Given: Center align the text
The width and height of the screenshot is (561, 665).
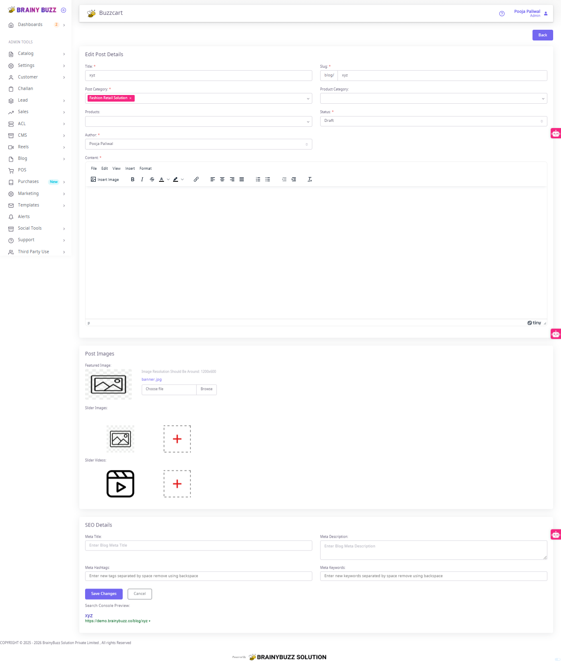Looking at the screenshot, I should pos(222,179).
